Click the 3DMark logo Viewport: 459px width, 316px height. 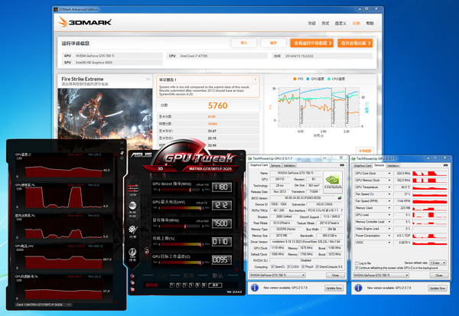tap(85, 22)
